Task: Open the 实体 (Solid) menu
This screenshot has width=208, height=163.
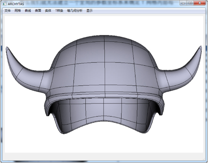Action: click(48, 11)
